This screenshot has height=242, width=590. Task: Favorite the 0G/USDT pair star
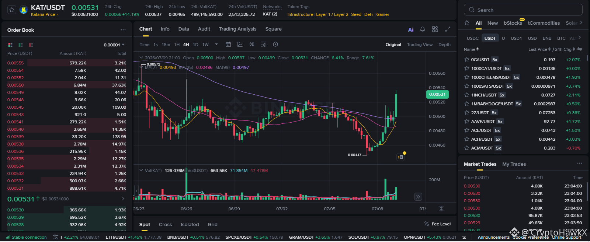pyautogui.click(x=467, y=59)
